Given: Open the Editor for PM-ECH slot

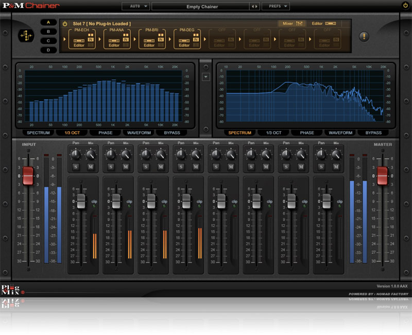Looking at the screenshot, I should tap(79, 45).
